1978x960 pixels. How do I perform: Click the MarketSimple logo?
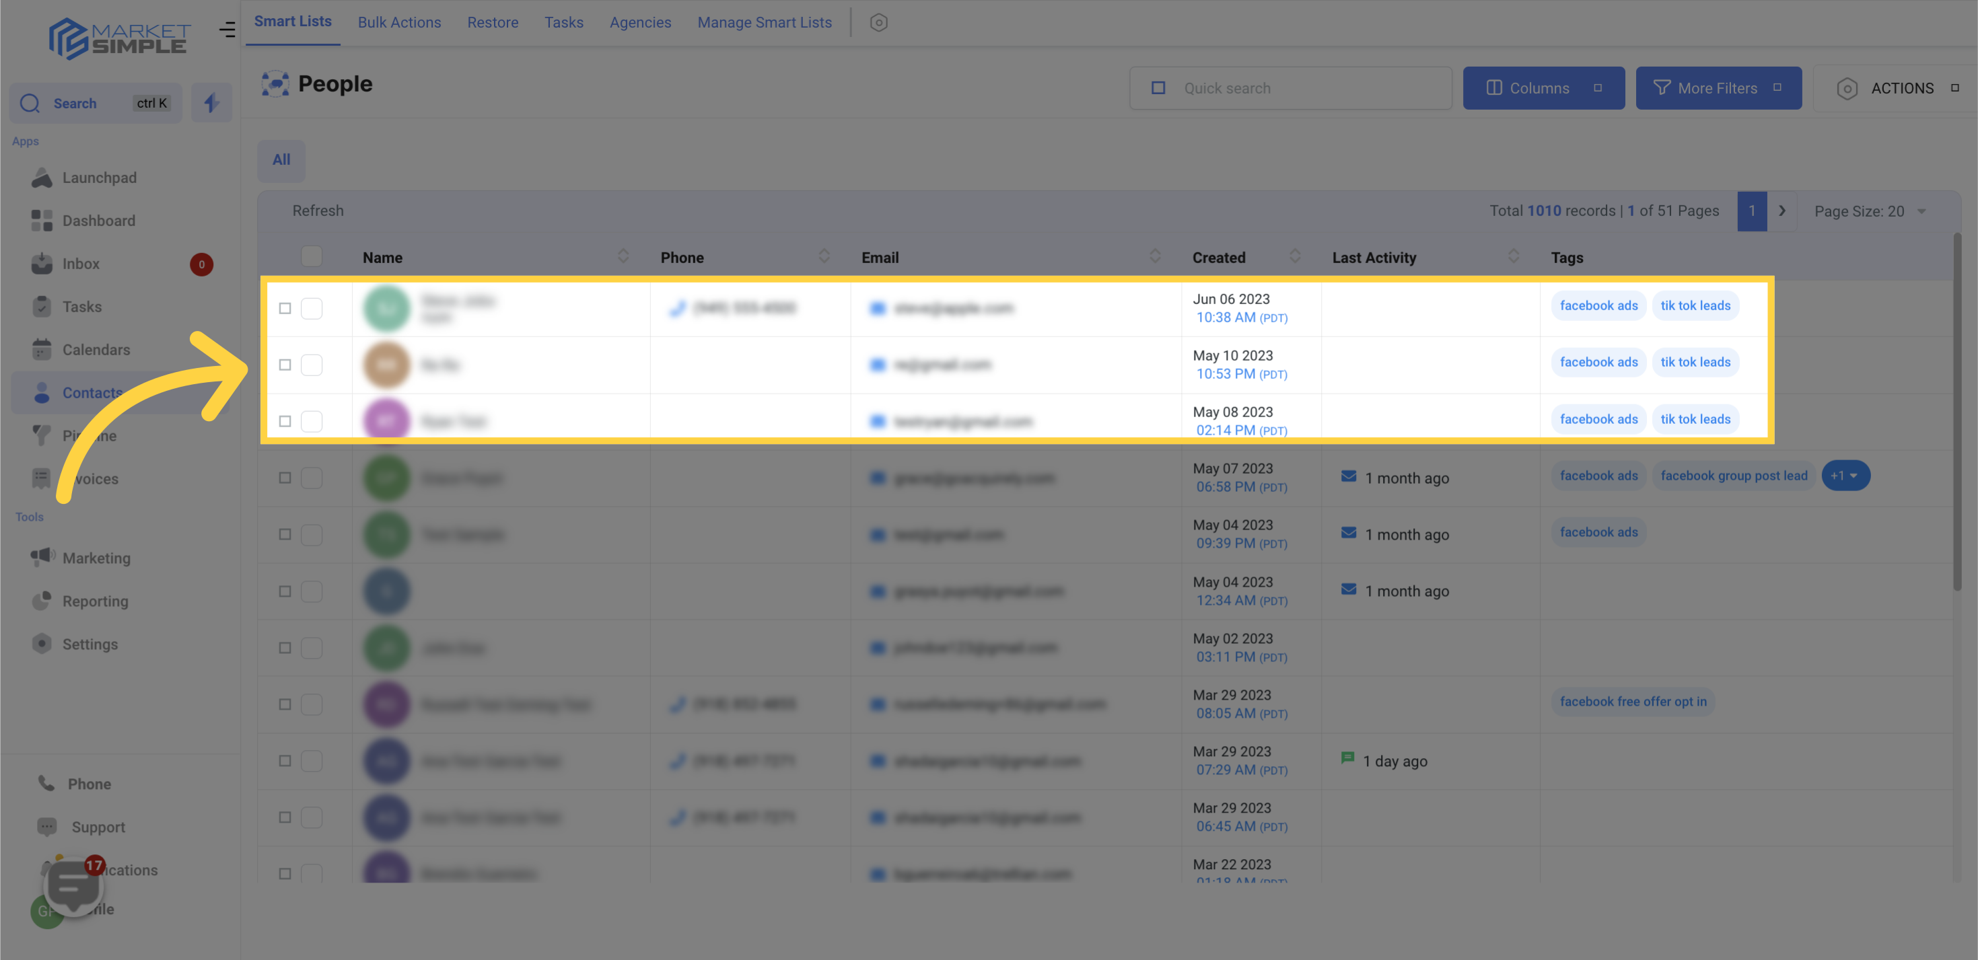pyautogui.click(x=119, y=38)
